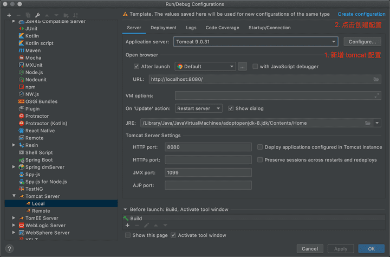Open the Code Coverage tab
This screenshot has width=390, height=257.
coord(222,28)
